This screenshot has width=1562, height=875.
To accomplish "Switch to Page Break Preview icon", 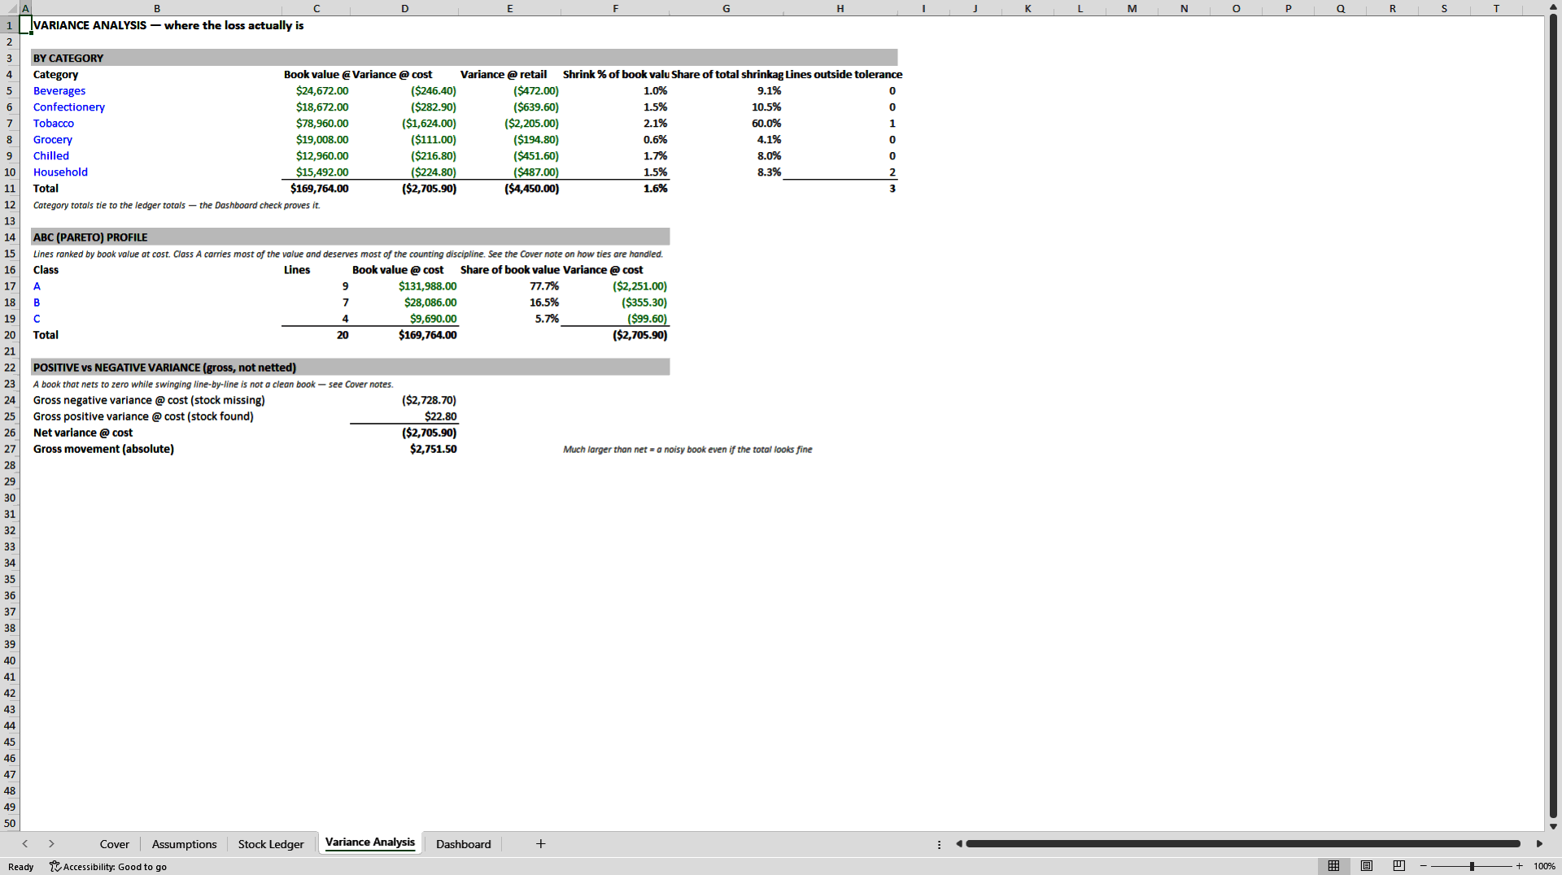I will 1399,866.
